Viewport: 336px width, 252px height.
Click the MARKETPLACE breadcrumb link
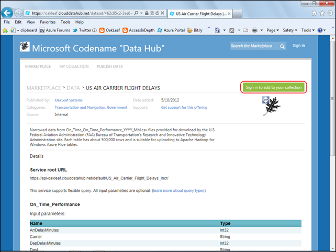pos(44,88)
